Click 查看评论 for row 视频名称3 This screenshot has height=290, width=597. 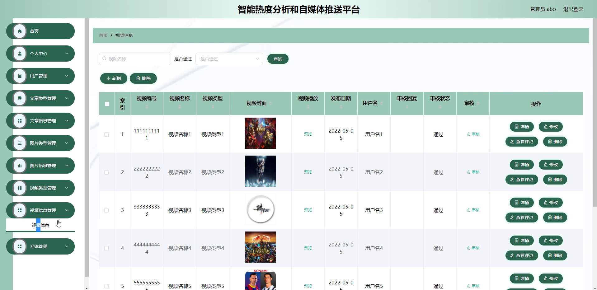(x=522, y=217)
